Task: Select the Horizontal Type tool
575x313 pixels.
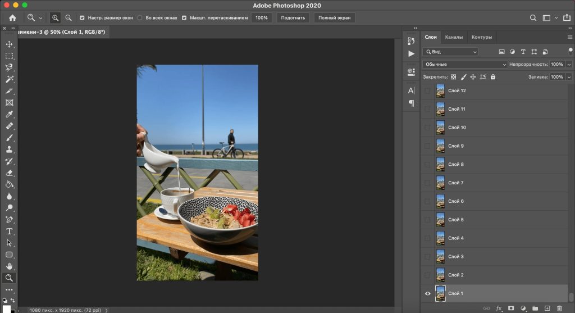Action: coord(9,232)
